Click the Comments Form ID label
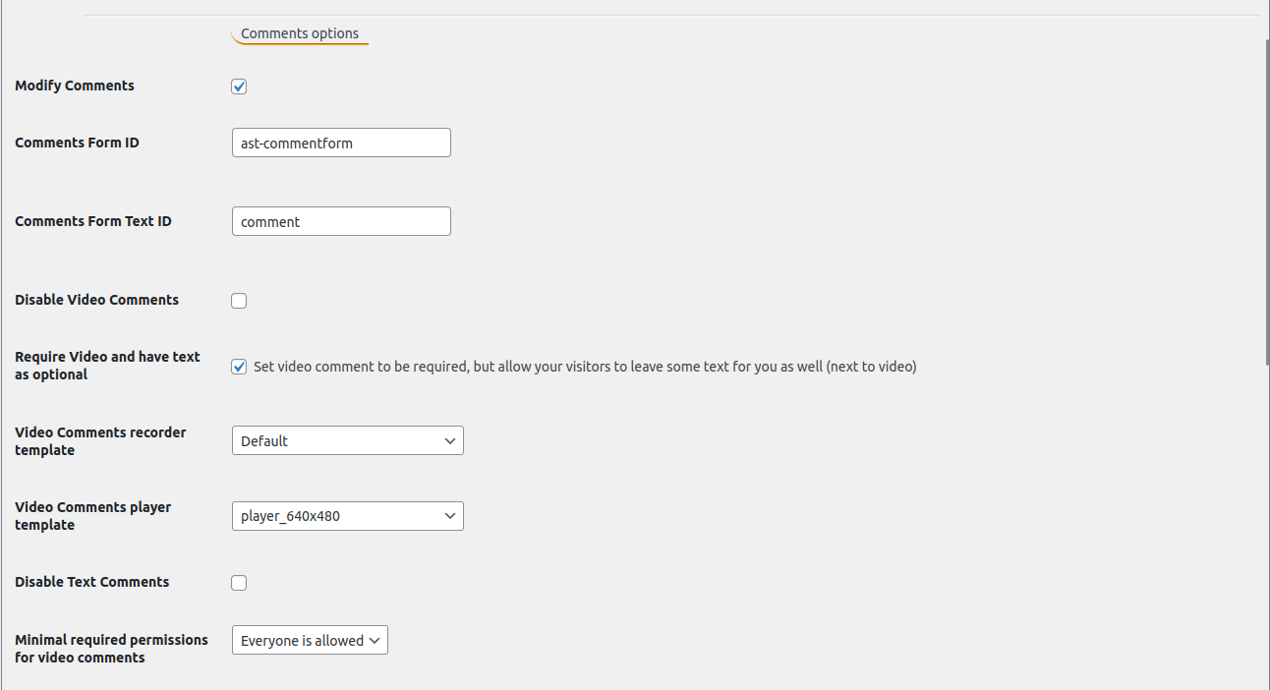The image size is (1270, 690). [x=77, y=143]
